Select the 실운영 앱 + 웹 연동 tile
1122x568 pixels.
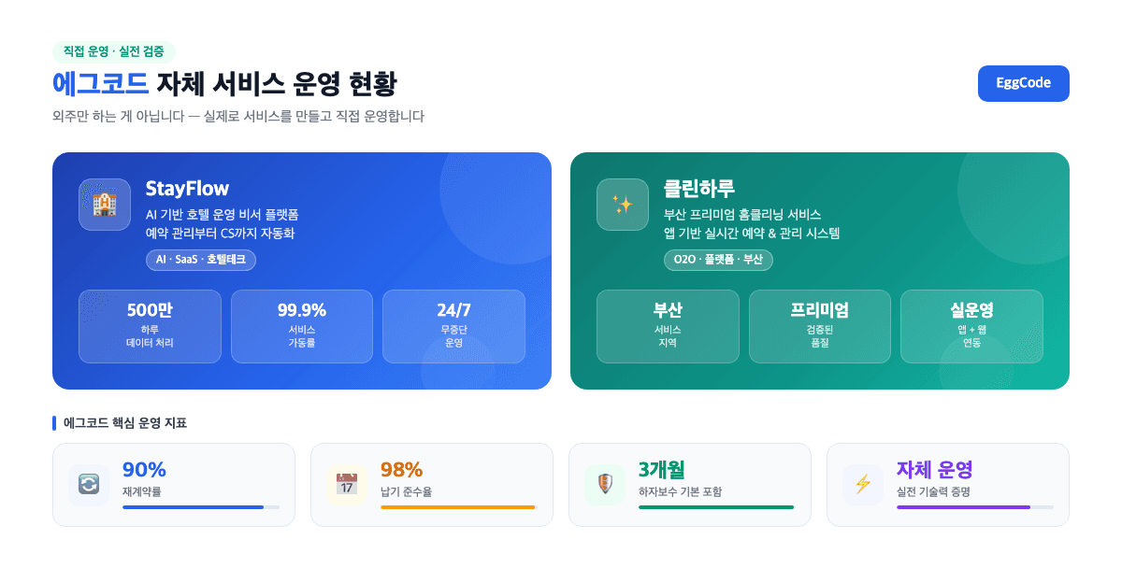tap(971, 326)
